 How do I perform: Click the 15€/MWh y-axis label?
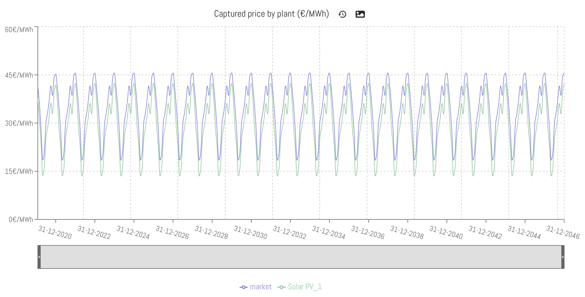(x=19, y=171)
